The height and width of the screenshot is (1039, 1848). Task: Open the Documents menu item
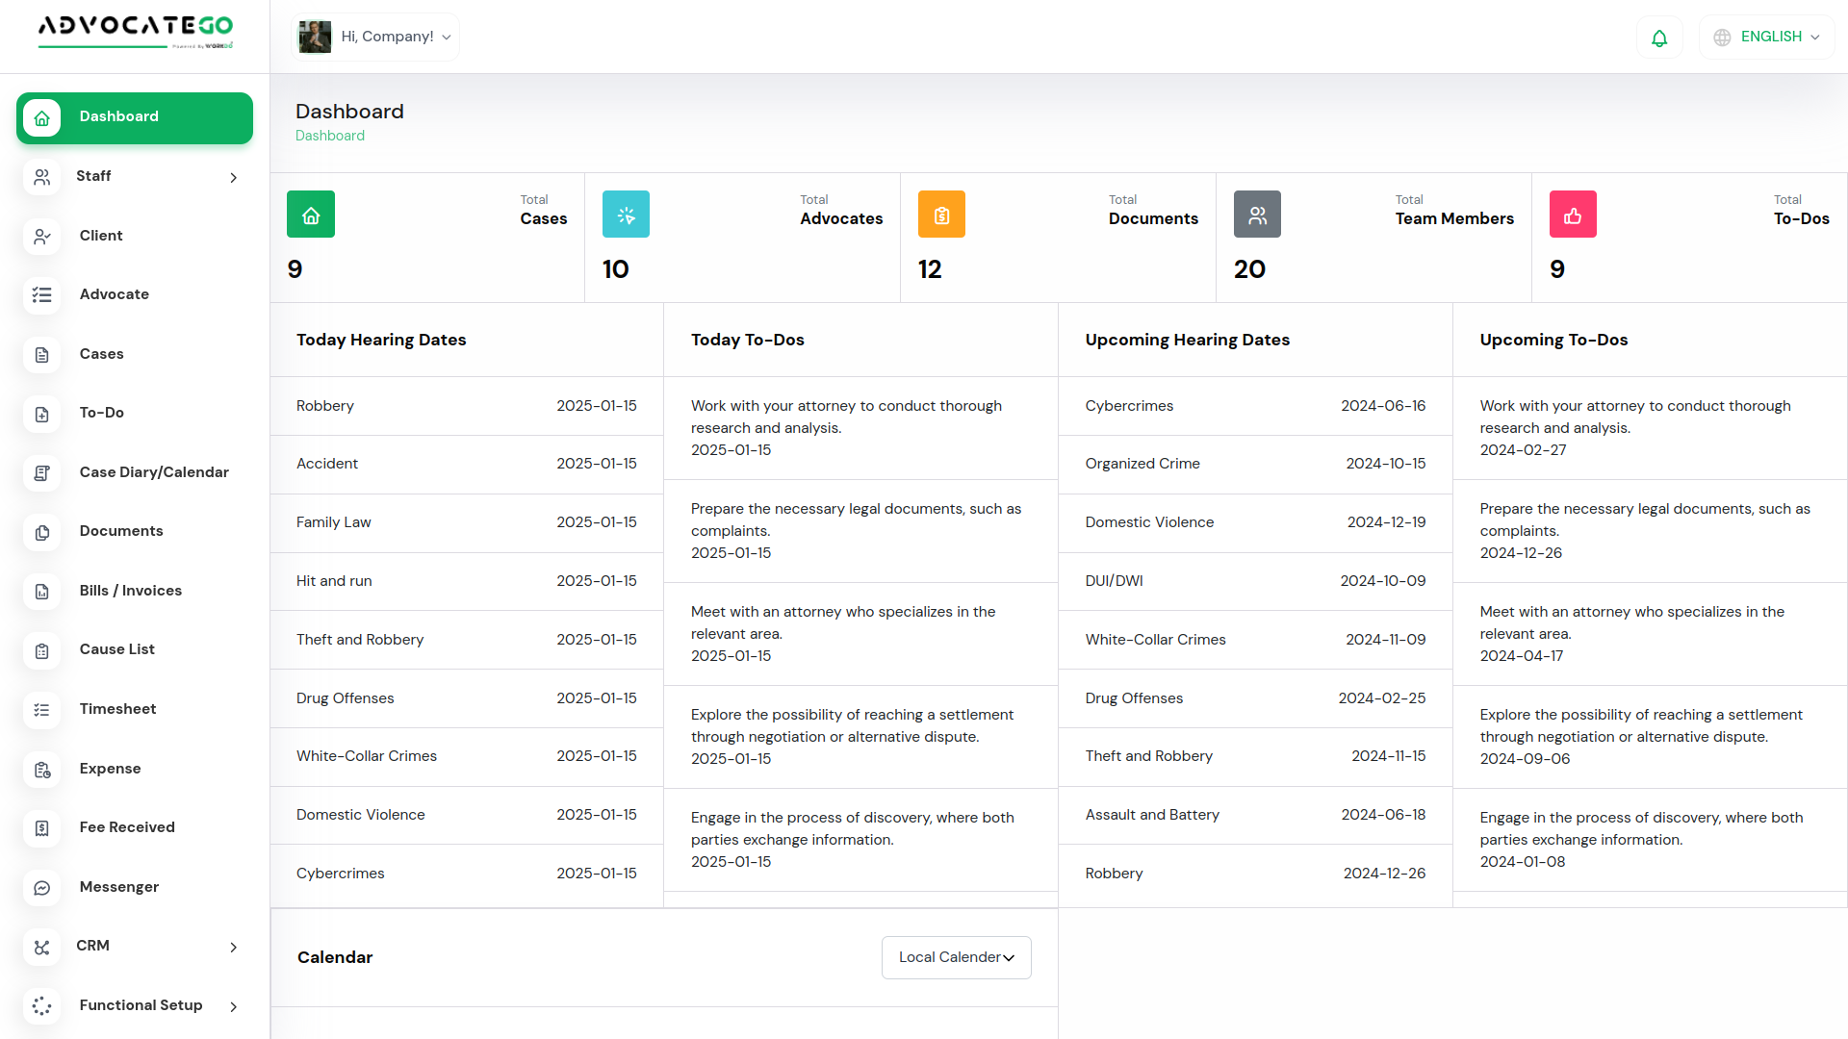pos(121,531)
